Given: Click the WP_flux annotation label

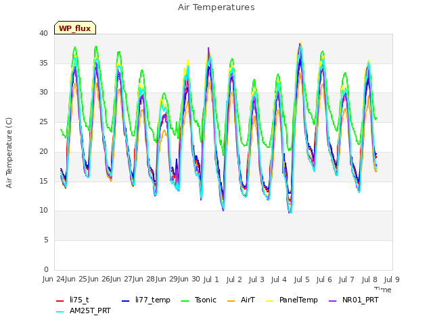Looking at the screenshot, I should click(75, 28).
